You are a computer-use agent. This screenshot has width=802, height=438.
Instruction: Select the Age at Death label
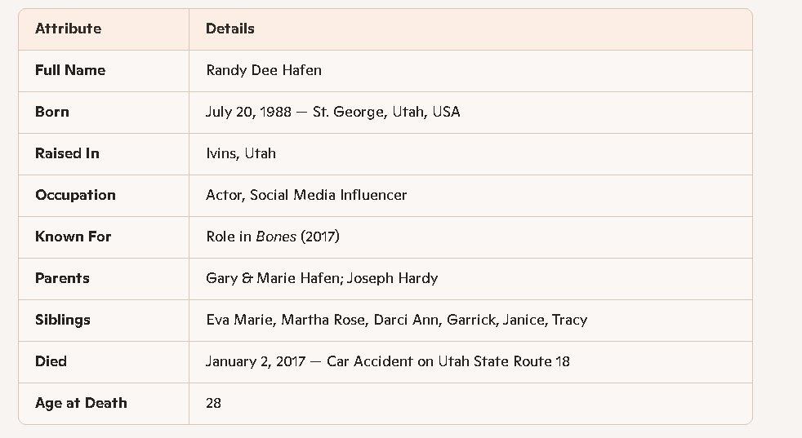pyautogui.click(x=81, y=403)
